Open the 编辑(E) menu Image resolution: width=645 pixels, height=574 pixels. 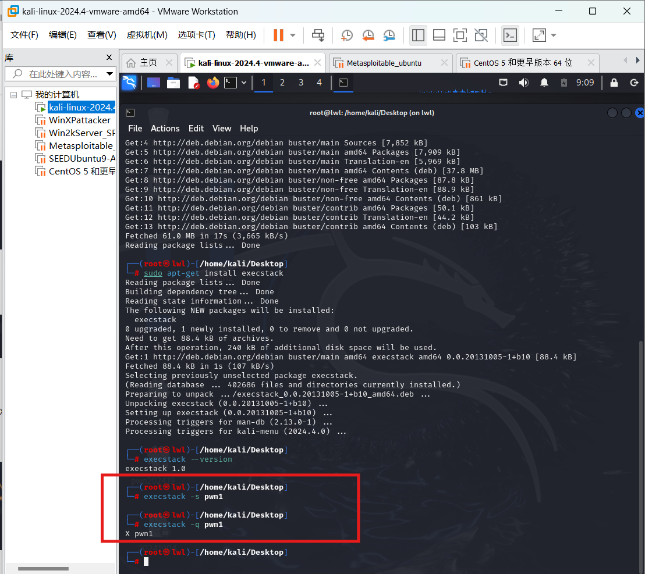(x=62, y=34)
